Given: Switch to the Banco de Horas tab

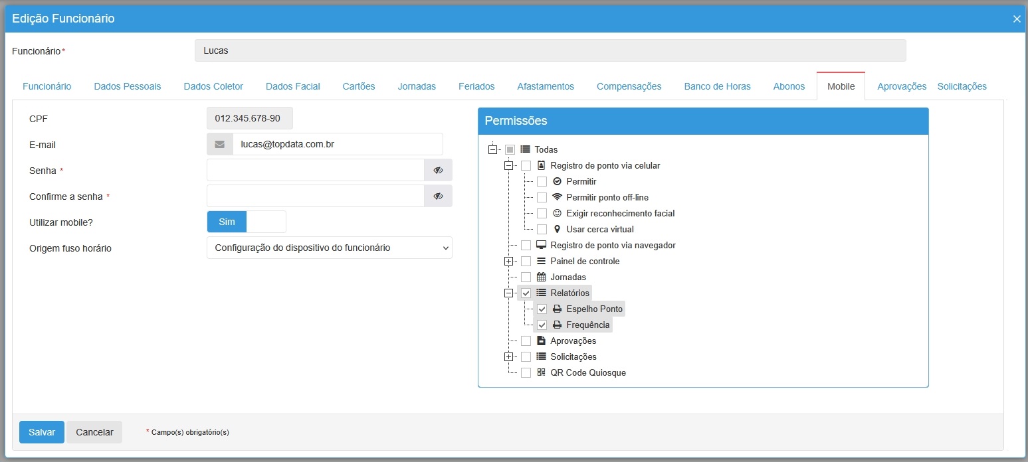Looking at the screenshot, I should (x=717, y=86).
